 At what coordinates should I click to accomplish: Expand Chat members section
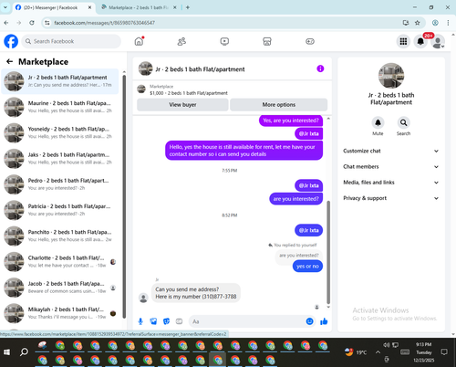pyautogui.click(x=391, y=167)
